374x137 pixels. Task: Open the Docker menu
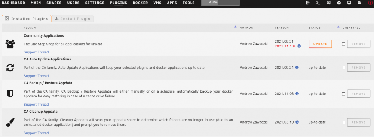(140, 3)
